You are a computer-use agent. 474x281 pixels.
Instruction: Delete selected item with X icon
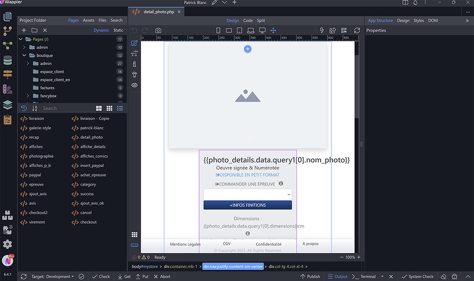(45, 30)
